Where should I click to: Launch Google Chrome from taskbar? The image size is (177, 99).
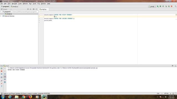pos(24,97)
